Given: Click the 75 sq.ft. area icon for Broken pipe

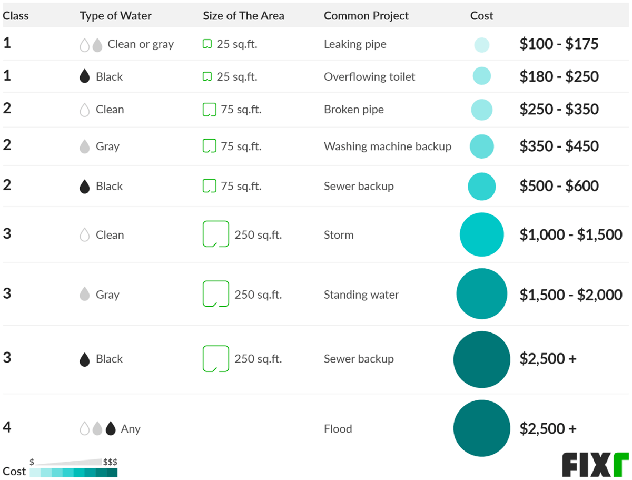Looking at the screenshot, I should (x=210, y=110).
